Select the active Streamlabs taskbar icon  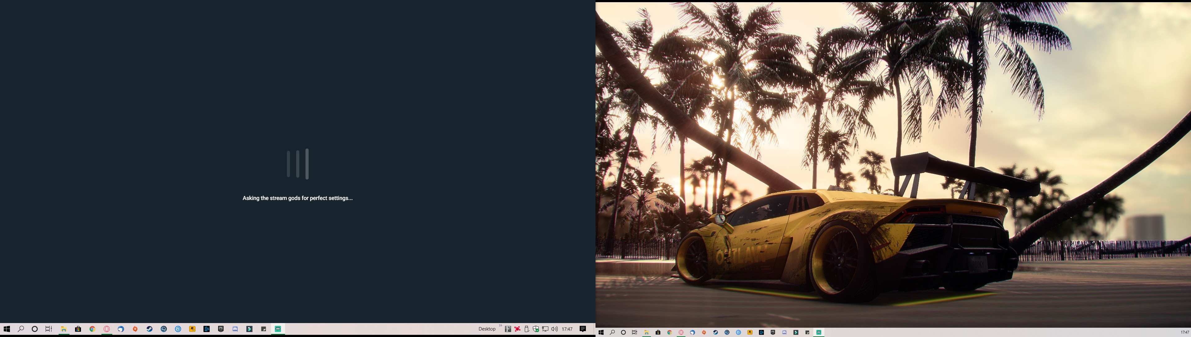click(278, 329)
